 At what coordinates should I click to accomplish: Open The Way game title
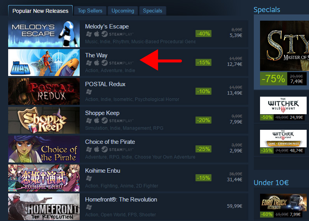96,55
